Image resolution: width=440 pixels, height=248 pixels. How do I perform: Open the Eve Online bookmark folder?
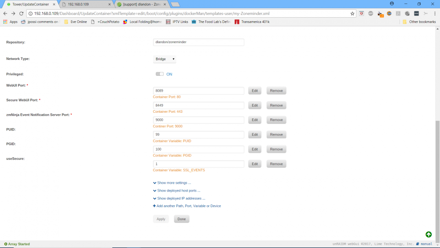[x=76, y=22]
